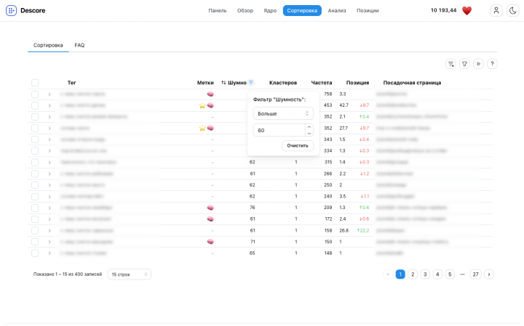Screen dimensions: 524x326
Task: Click the filter value field containing 60
Action: [279, 131]
